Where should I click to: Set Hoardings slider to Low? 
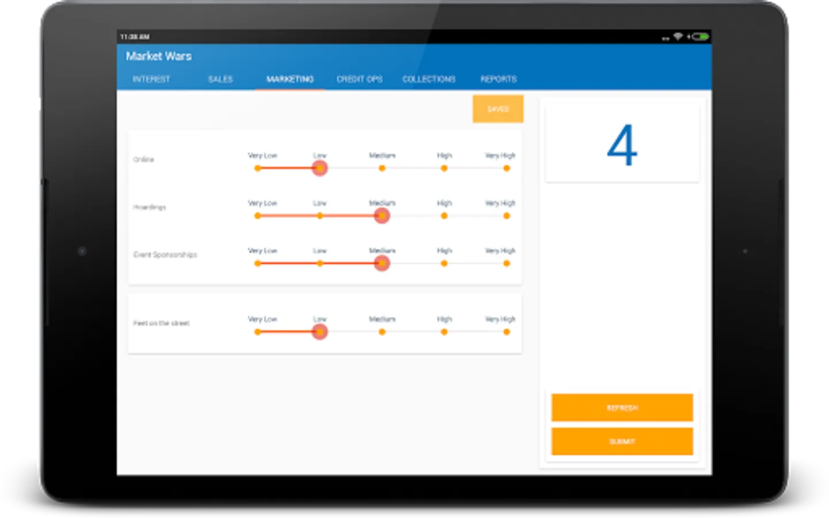coord(320,216)
